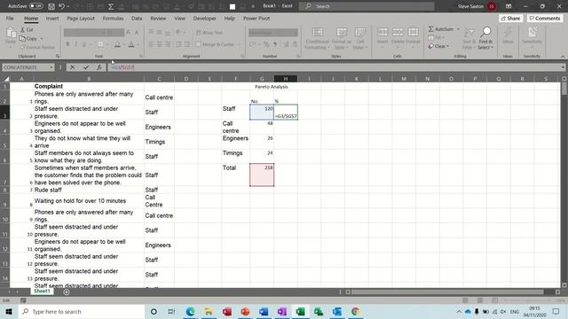
Task: Select the Sheet1 tab
Action: pyautogui.click(x=42, y=292)
